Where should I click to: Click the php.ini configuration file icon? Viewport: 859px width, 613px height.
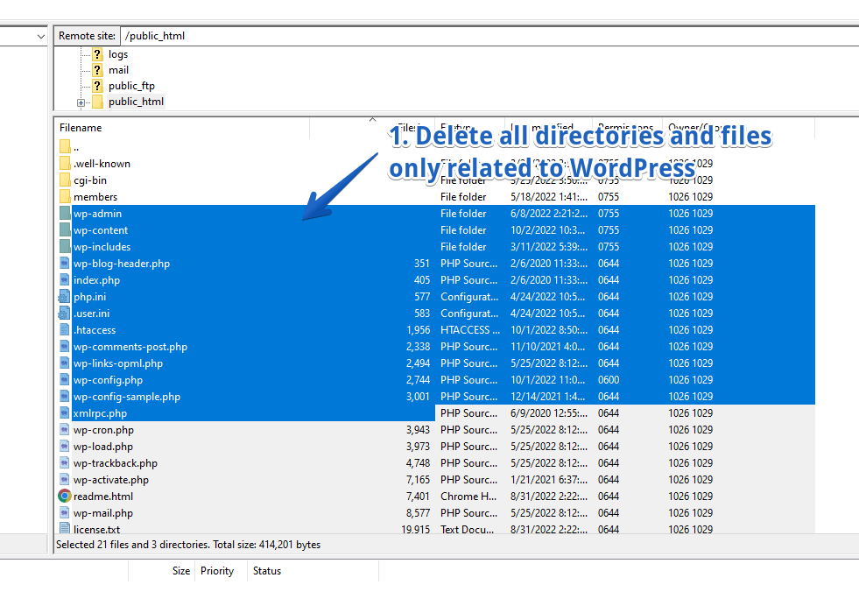(65, 297)
